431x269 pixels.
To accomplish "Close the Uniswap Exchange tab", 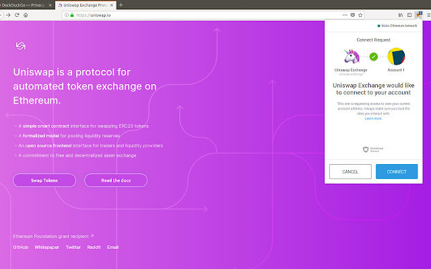I will pos(112,5).
